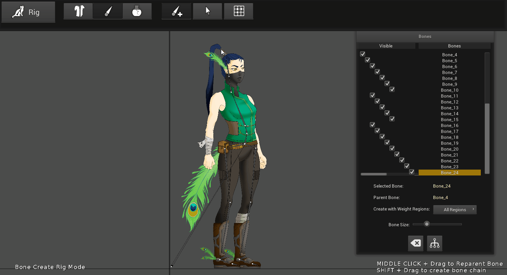Viewport: 507px width, 275px height.
Task: Click the Visible column header
Action: tap(386, 46)
